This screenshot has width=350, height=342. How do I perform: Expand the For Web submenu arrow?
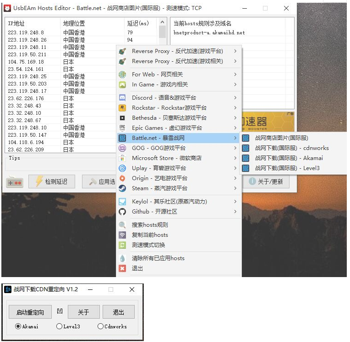235,75
